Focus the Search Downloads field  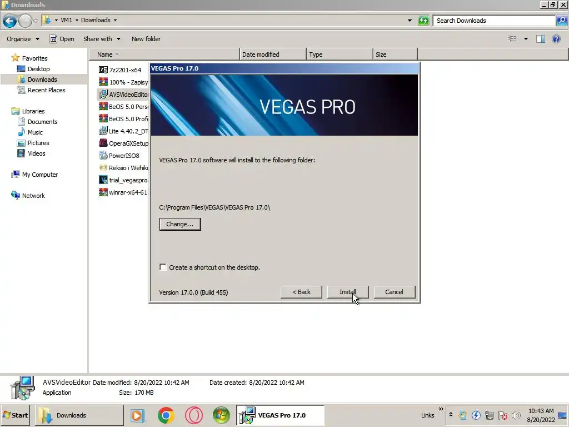pyautogui.click(x=494, y=21)
